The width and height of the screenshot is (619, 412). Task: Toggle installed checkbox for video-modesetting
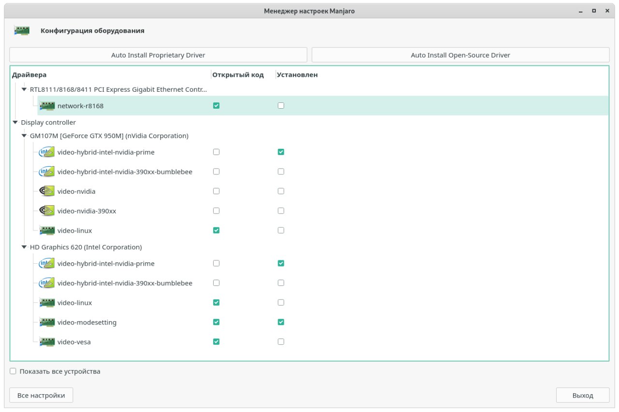[281, 322]
